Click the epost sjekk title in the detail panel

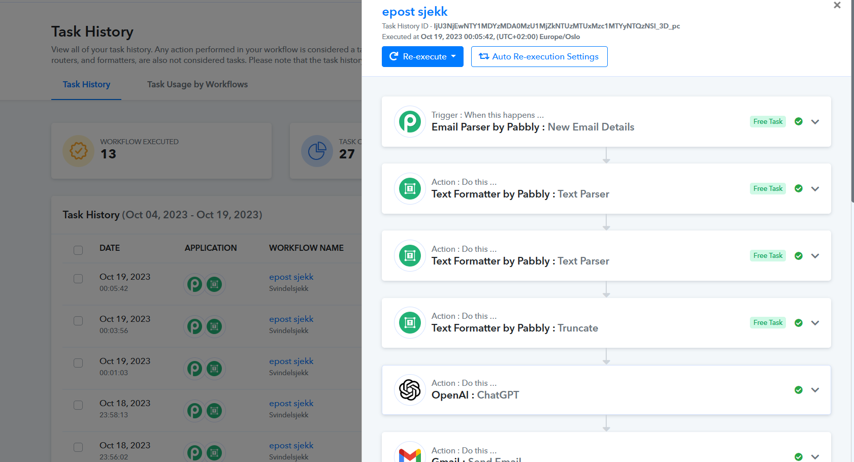pyautogui.click(x=415, y=12)
